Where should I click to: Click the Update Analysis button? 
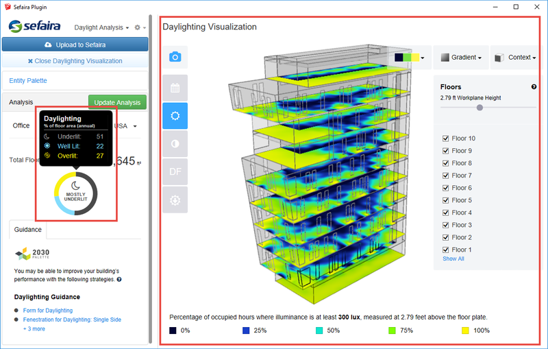point(117,102)
